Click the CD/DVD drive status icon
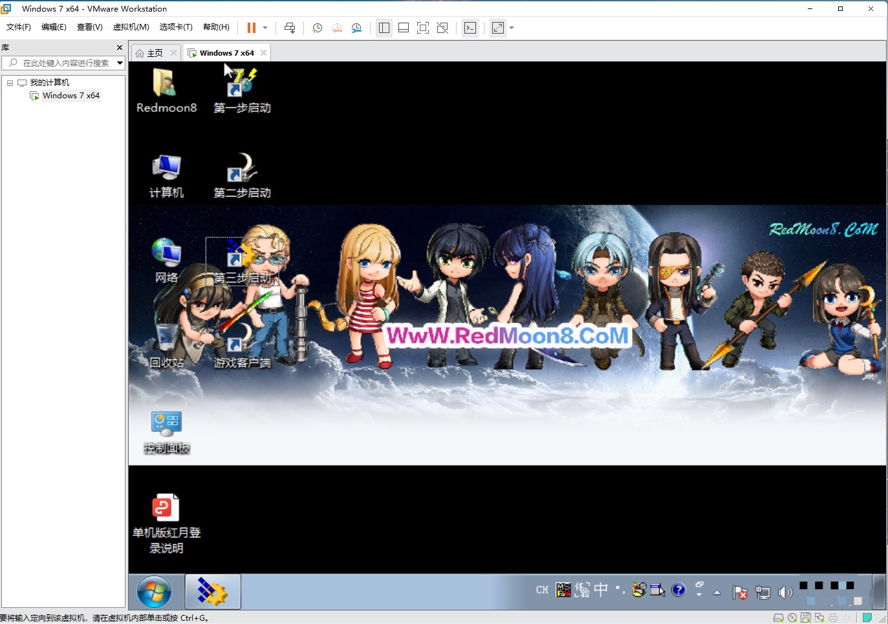The height and width of the screenshot is (624, 888). [x=792, y=618]
